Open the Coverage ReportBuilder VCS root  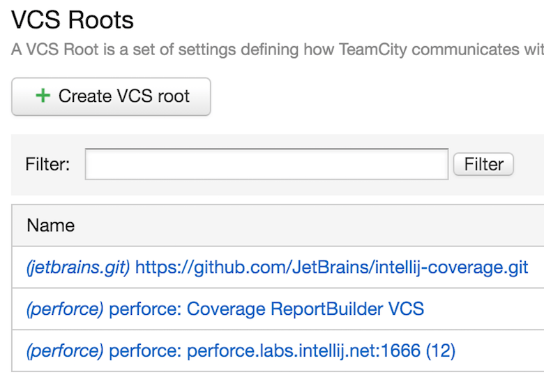click(x=266, y=309)
